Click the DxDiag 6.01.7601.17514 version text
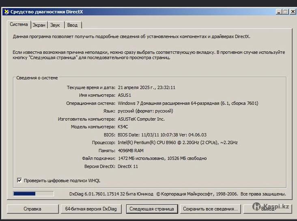The image size is (297, 221). click(111, 194)
